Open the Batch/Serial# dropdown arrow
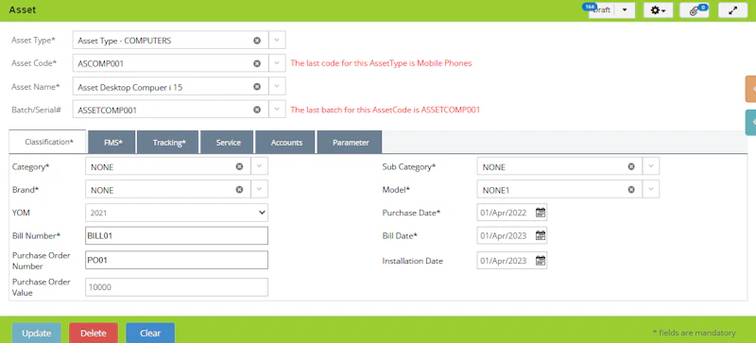 tap(277, 110)
